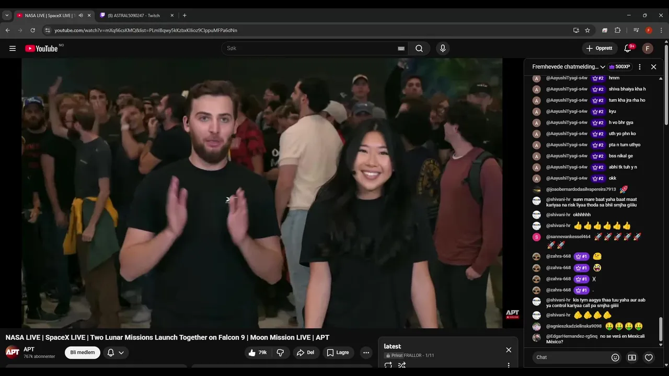This screenshot has width=669, height=376.
Task: Click the 'Bli medlem' join button
Action: [x=83, y=352]
